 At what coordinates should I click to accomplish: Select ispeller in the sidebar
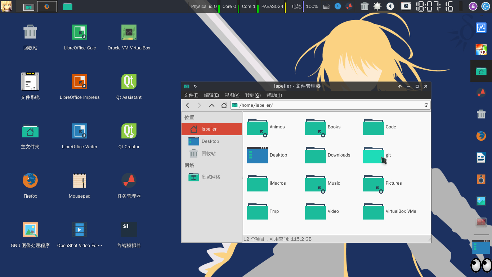coord(212,129)
